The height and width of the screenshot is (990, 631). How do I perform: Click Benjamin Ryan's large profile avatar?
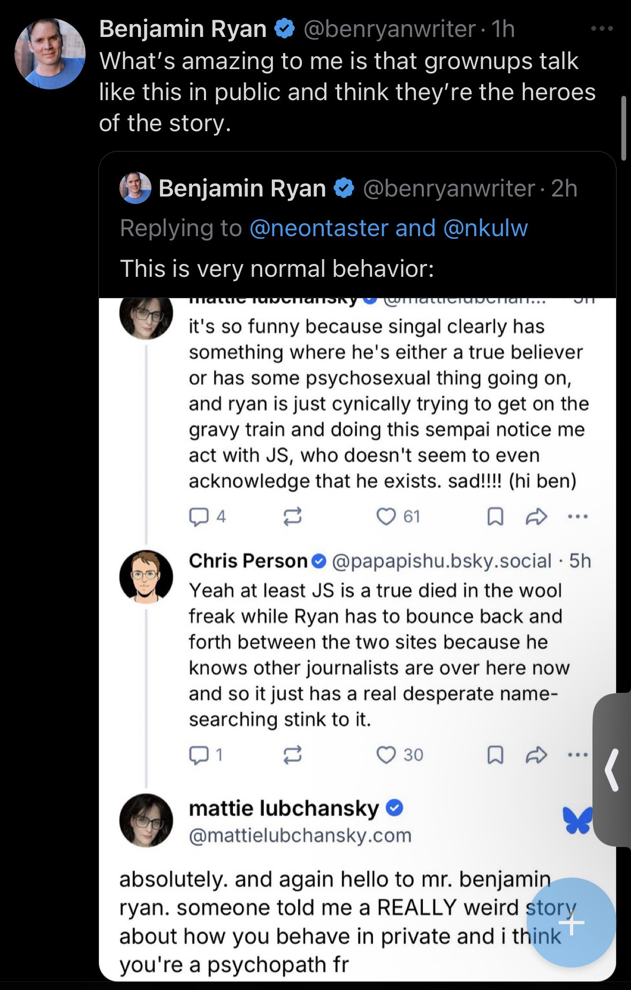49,54
